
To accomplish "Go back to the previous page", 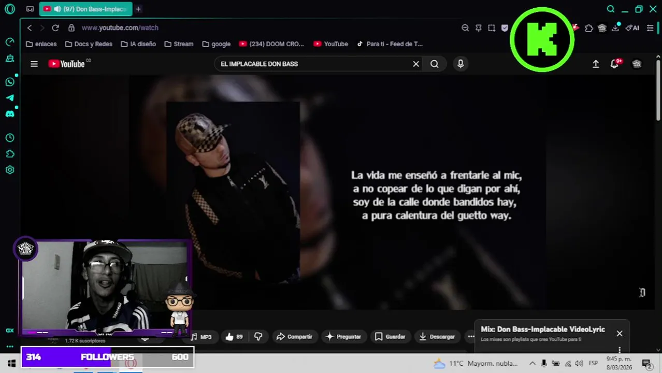I will click(x=30, y=28).
